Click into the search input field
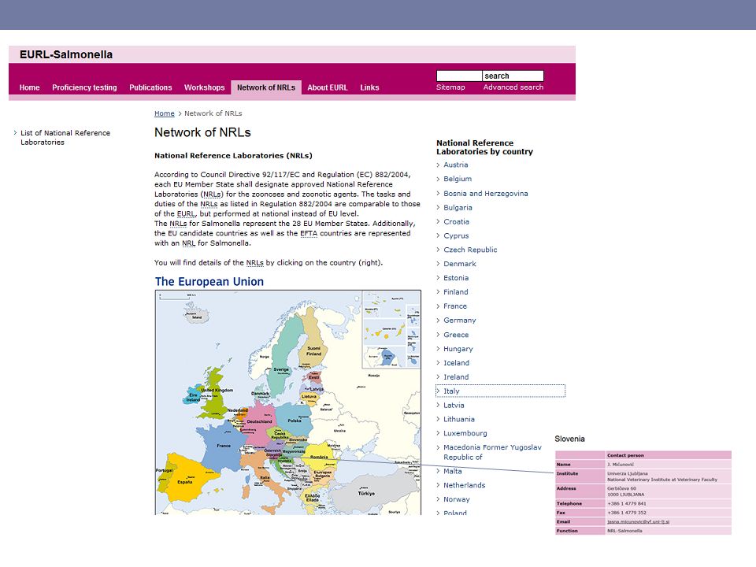756x567 pixels. point(459,76)
